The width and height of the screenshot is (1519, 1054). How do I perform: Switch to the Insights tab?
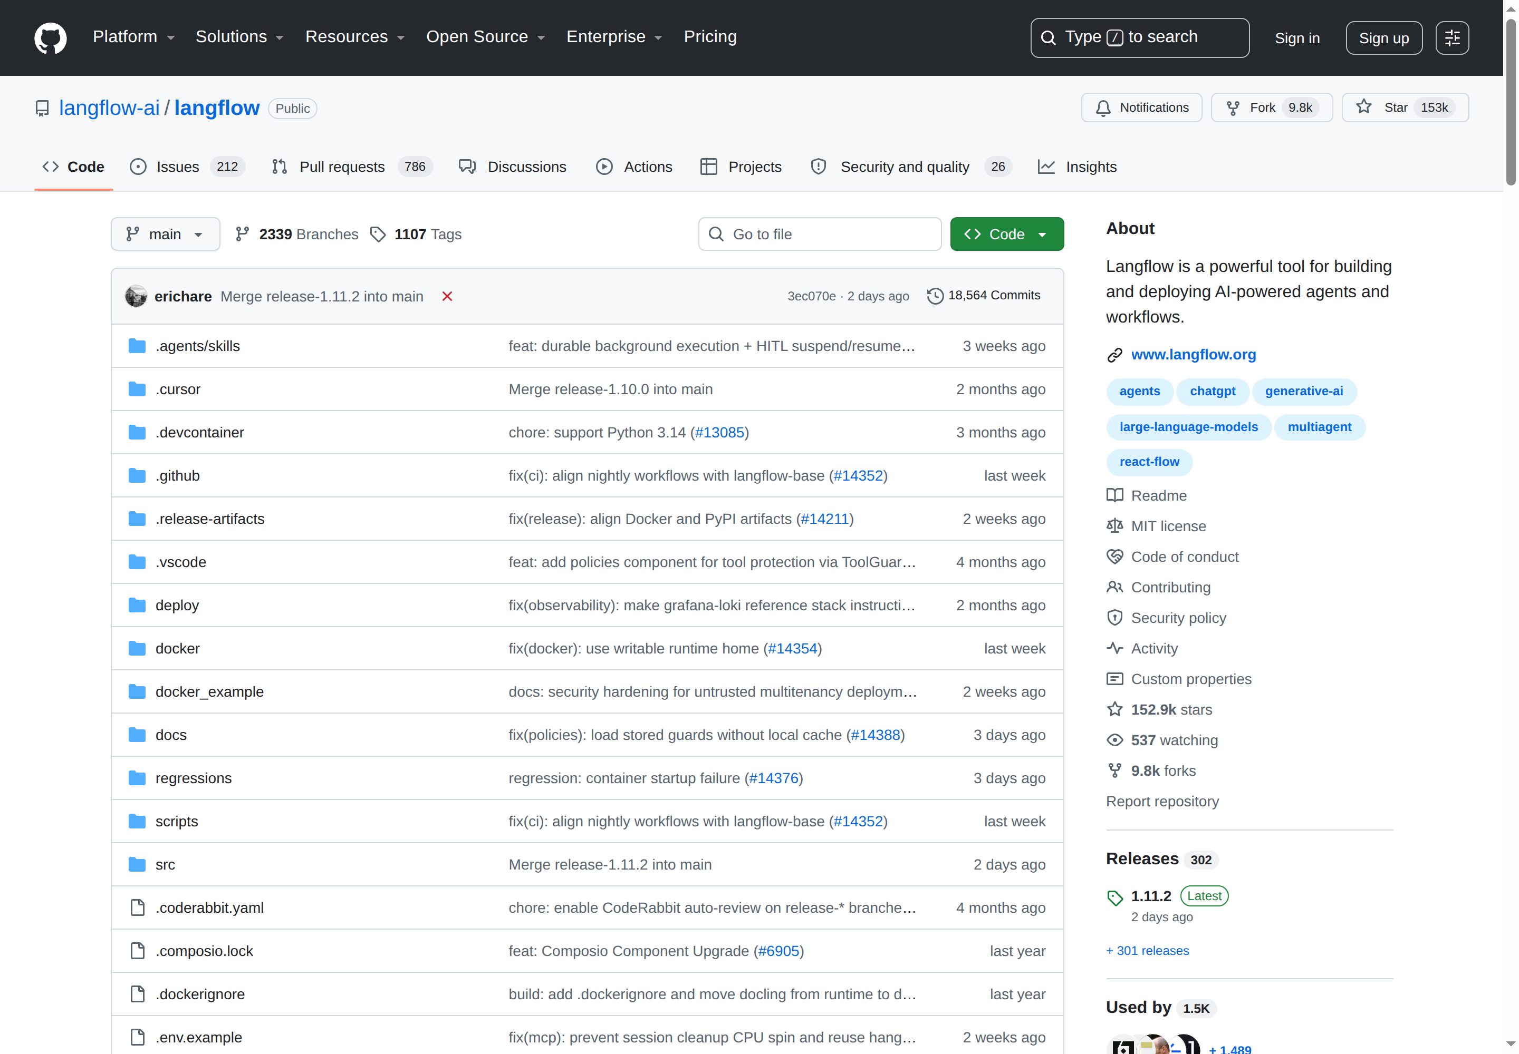1077,167
